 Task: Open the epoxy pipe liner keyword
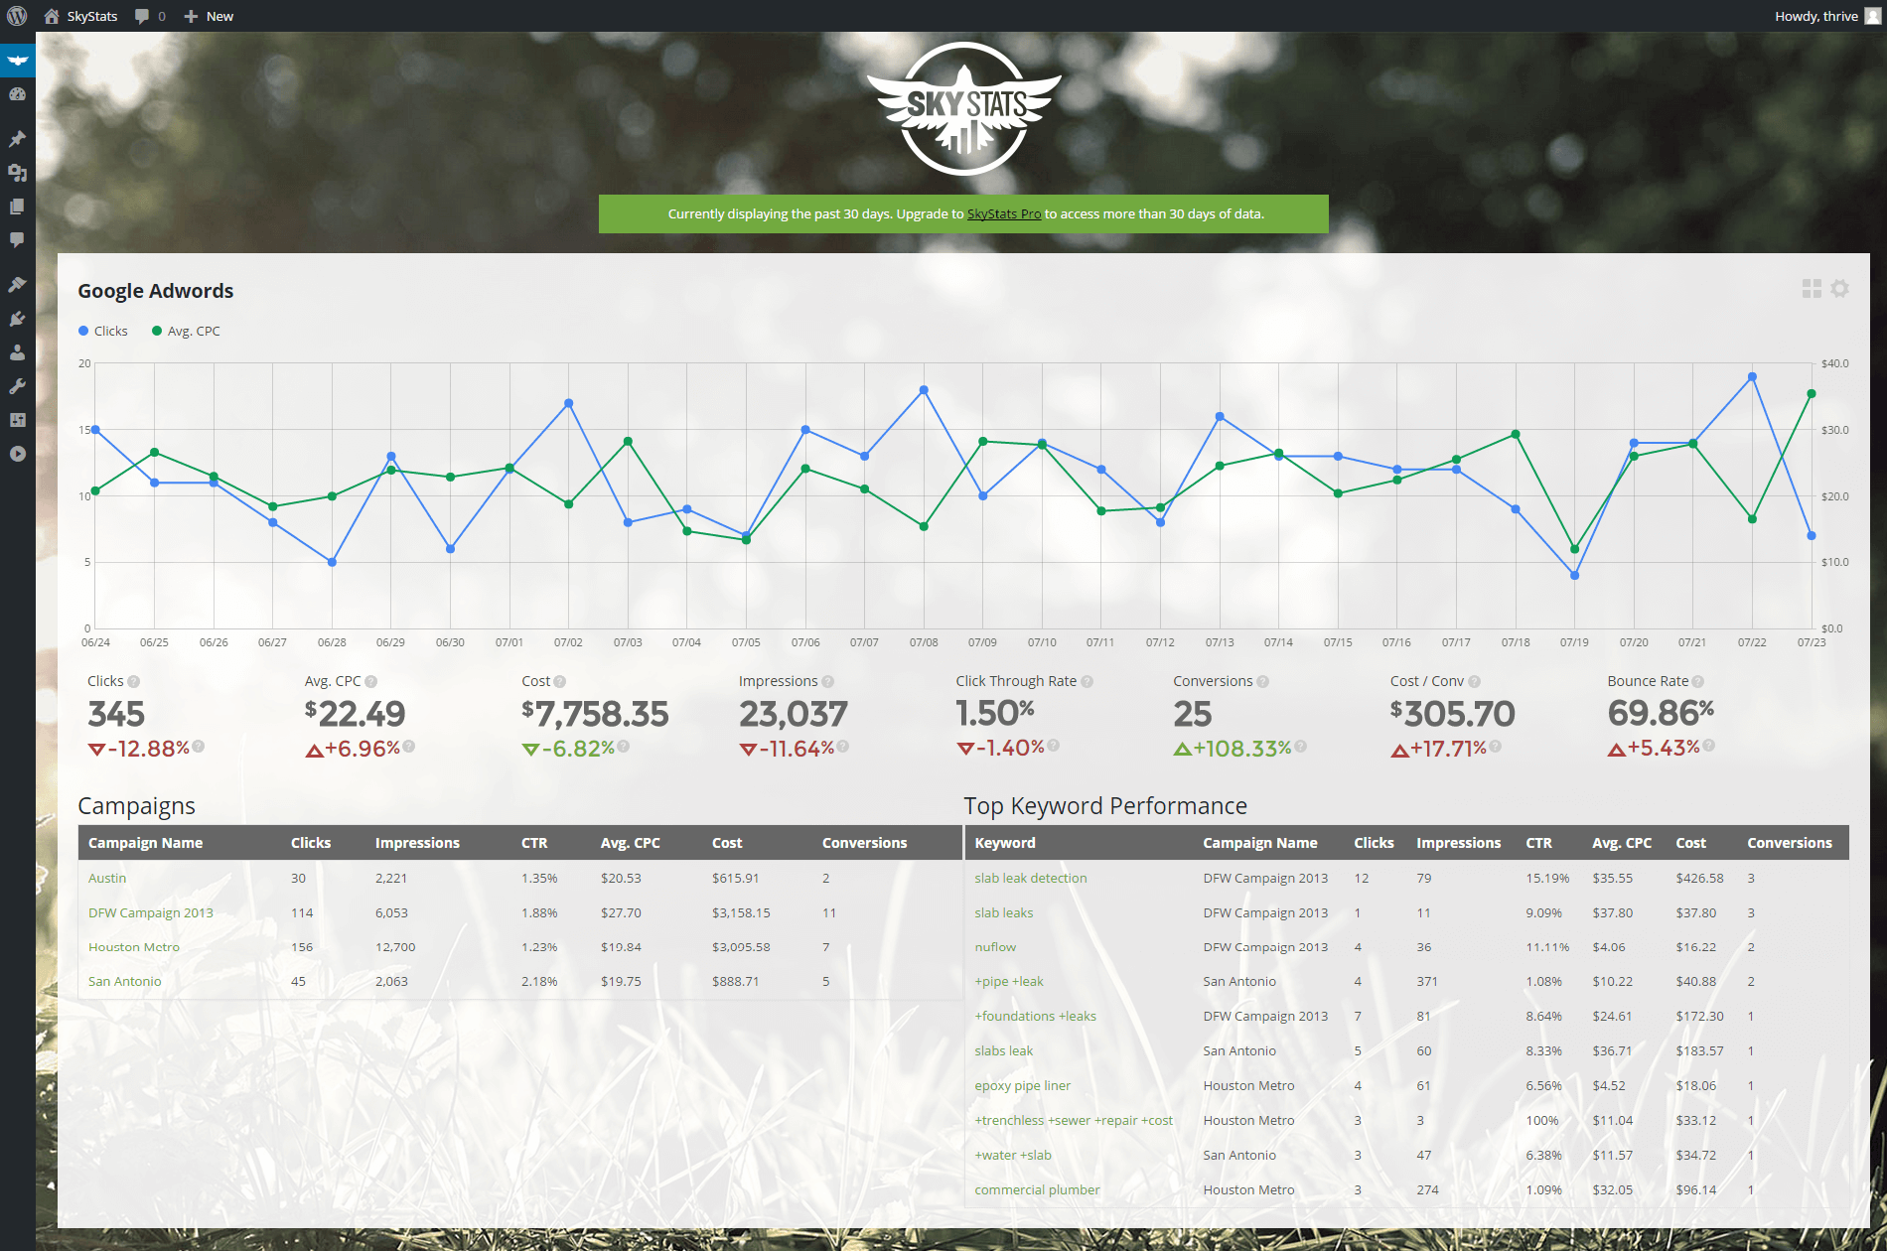click(x=1023, y=1085)
